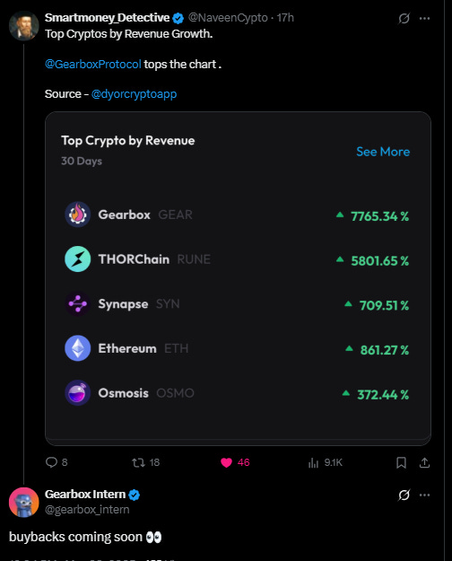Click the reply comment icon

(x=51, y=462)
